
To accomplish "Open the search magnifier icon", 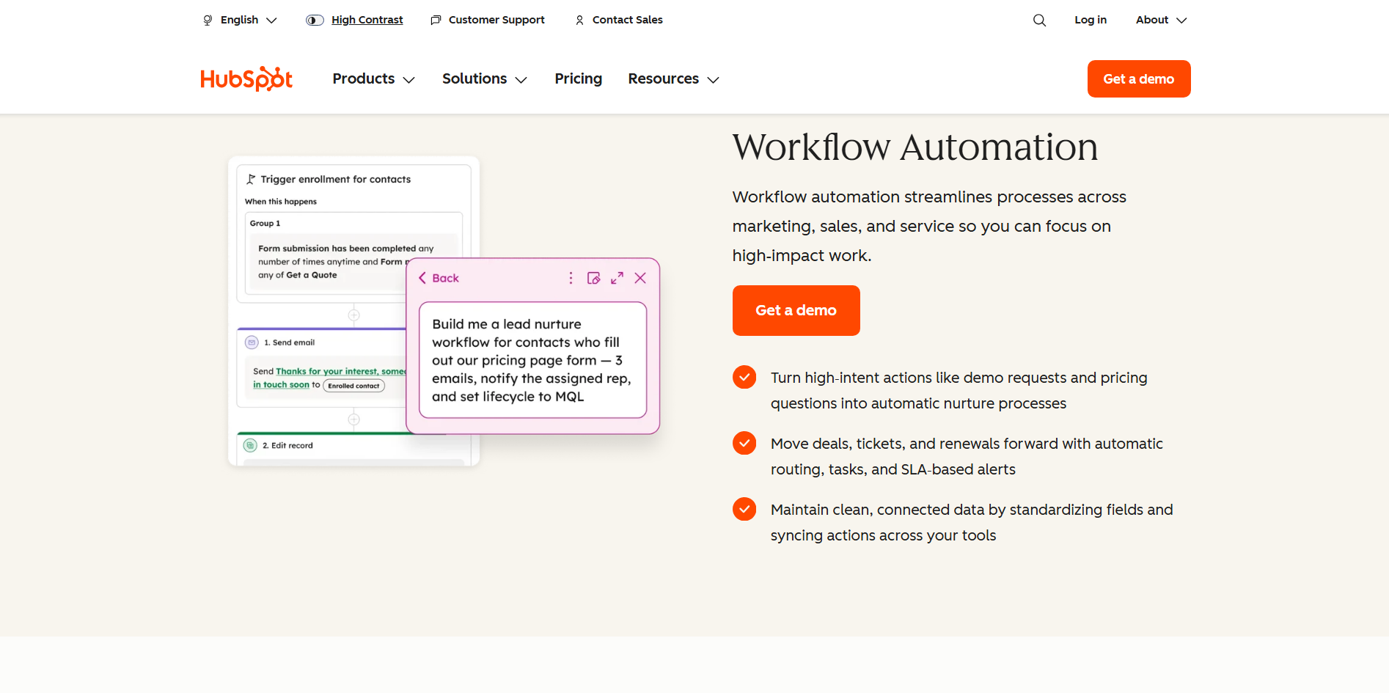I will tap(1039, 20).
